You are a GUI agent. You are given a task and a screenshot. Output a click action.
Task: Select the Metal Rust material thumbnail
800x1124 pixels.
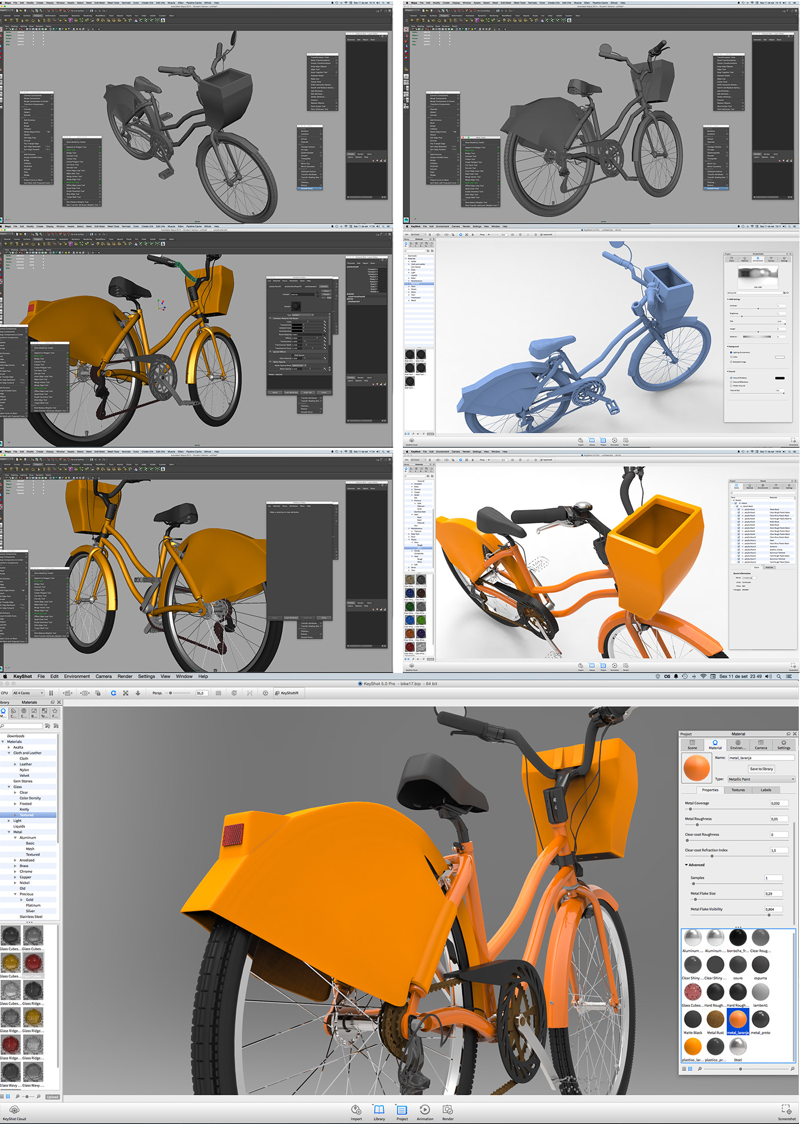point(715,1019)
